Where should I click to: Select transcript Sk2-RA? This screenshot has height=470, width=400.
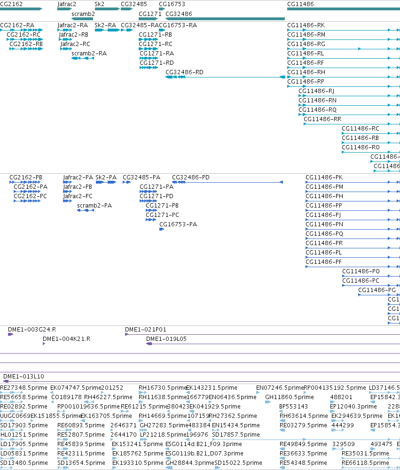point(105,25)
